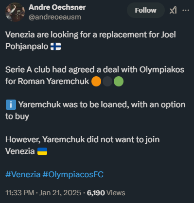This screenshot has height=203, width=194.
Task: Click the Ukraine flag emoji
Action: [42, 152]
